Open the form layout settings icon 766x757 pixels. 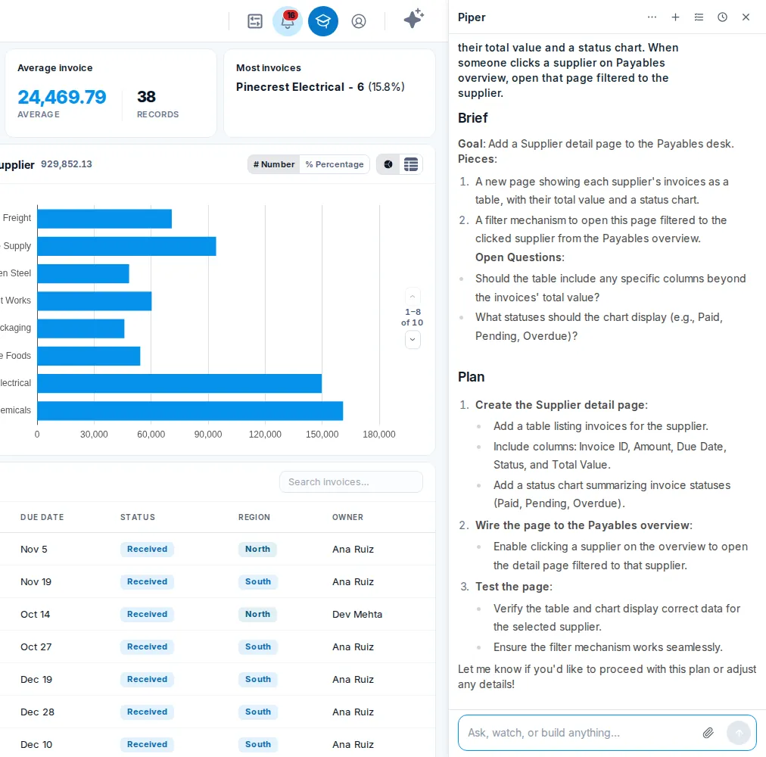(x=255, y=21)
